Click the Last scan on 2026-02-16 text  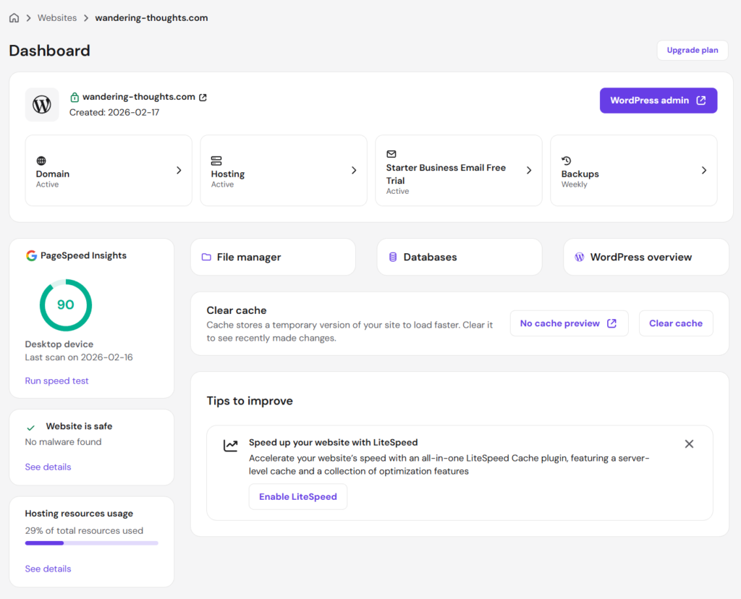click(x=79, y=357)
